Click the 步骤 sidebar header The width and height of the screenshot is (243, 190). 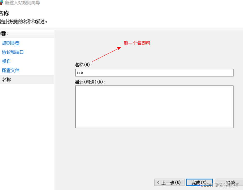click(x=4, y=33)
